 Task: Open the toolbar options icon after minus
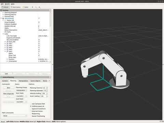[39, 7]
